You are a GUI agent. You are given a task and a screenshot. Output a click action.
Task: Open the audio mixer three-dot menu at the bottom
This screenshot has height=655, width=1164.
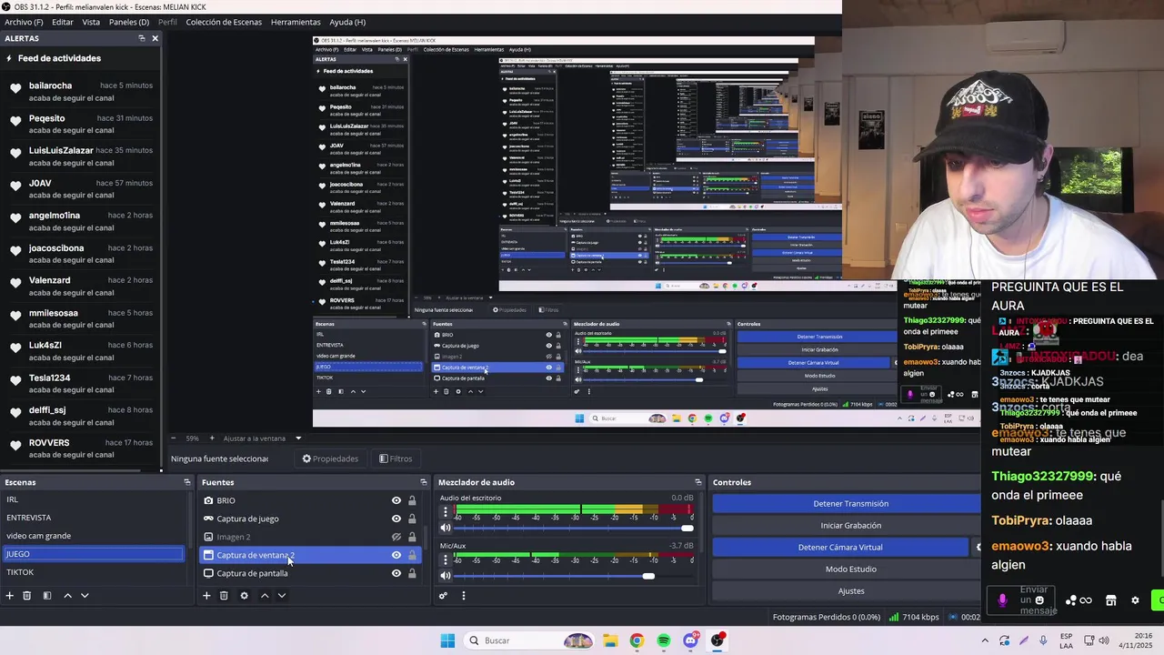pos(463,596)
